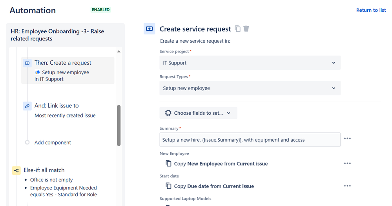This screenshot has height=206, width=392.
Task: Click into the Summary text field
Action: click(x=250, y=140)
